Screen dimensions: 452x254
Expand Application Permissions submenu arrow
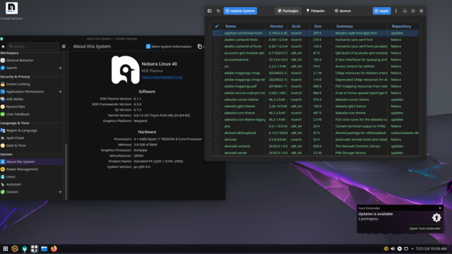click(60, 92)
